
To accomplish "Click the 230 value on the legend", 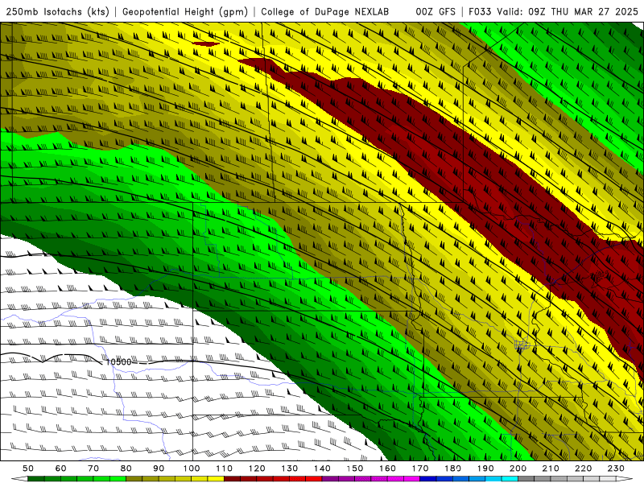I will [x=616, y=469].
